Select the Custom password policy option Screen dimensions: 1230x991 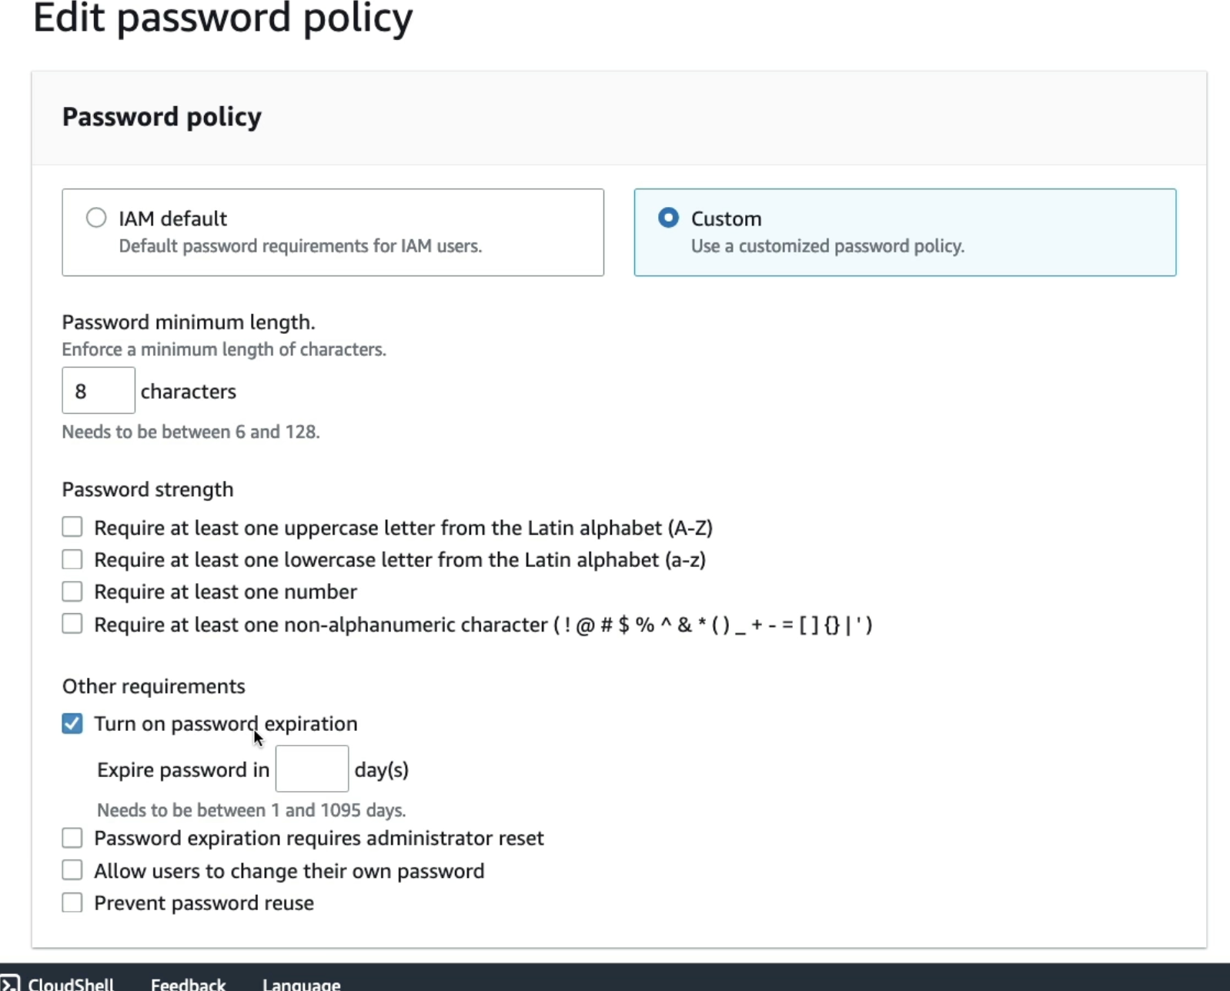668,218
